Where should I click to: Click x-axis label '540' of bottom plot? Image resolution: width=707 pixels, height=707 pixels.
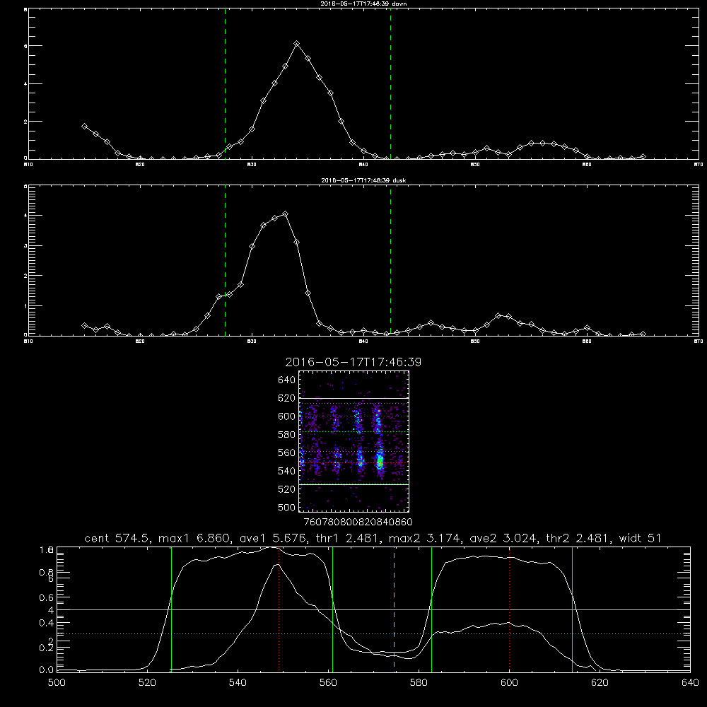(238, 683)
